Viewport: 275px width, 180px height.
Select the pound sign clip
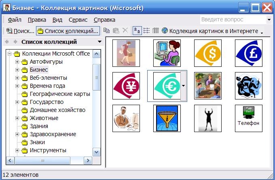point(249,53)
